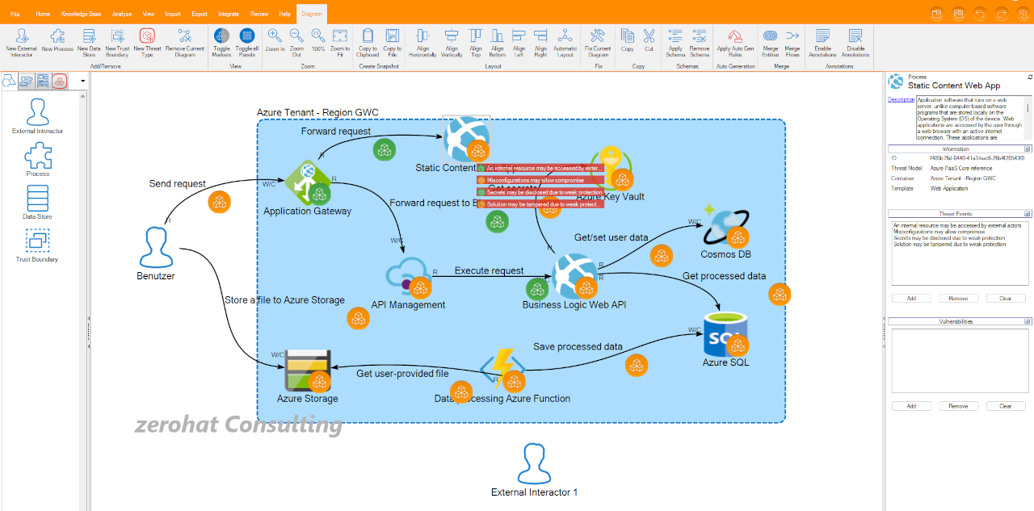
Task: Pick Data Store stencil in palette
Action: pyautogui.click(x=37, y=203)
